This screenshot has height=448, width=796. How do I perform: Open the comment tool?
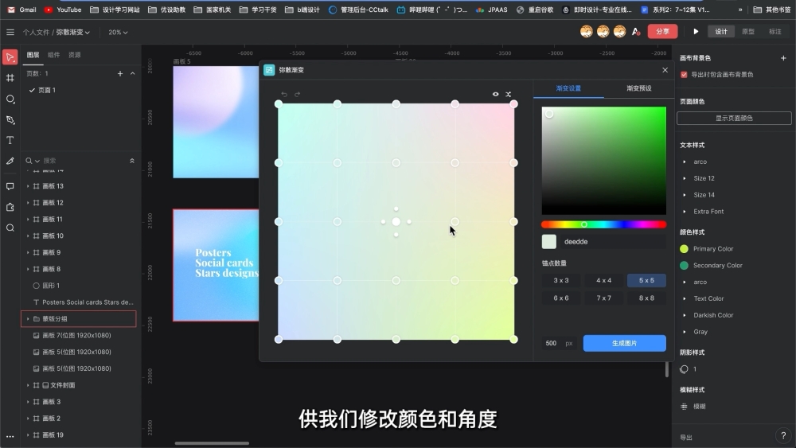point(10,186)
